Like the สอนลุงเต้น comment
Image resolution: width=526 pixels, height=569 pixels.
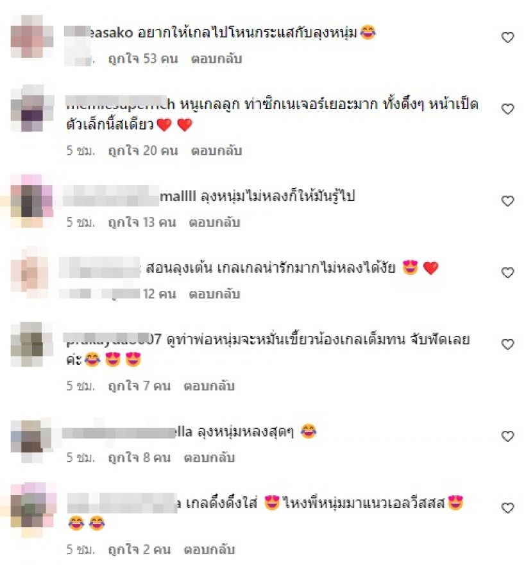pos(507,272)
